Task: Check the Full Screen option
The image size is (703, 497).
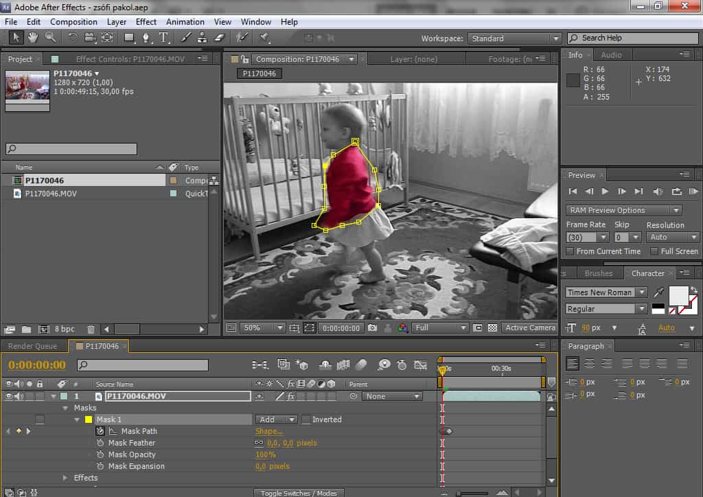Action: [654, 251]
